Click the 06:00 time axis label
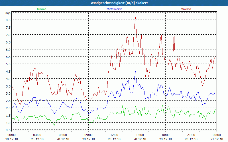 (x=63, y=135)
